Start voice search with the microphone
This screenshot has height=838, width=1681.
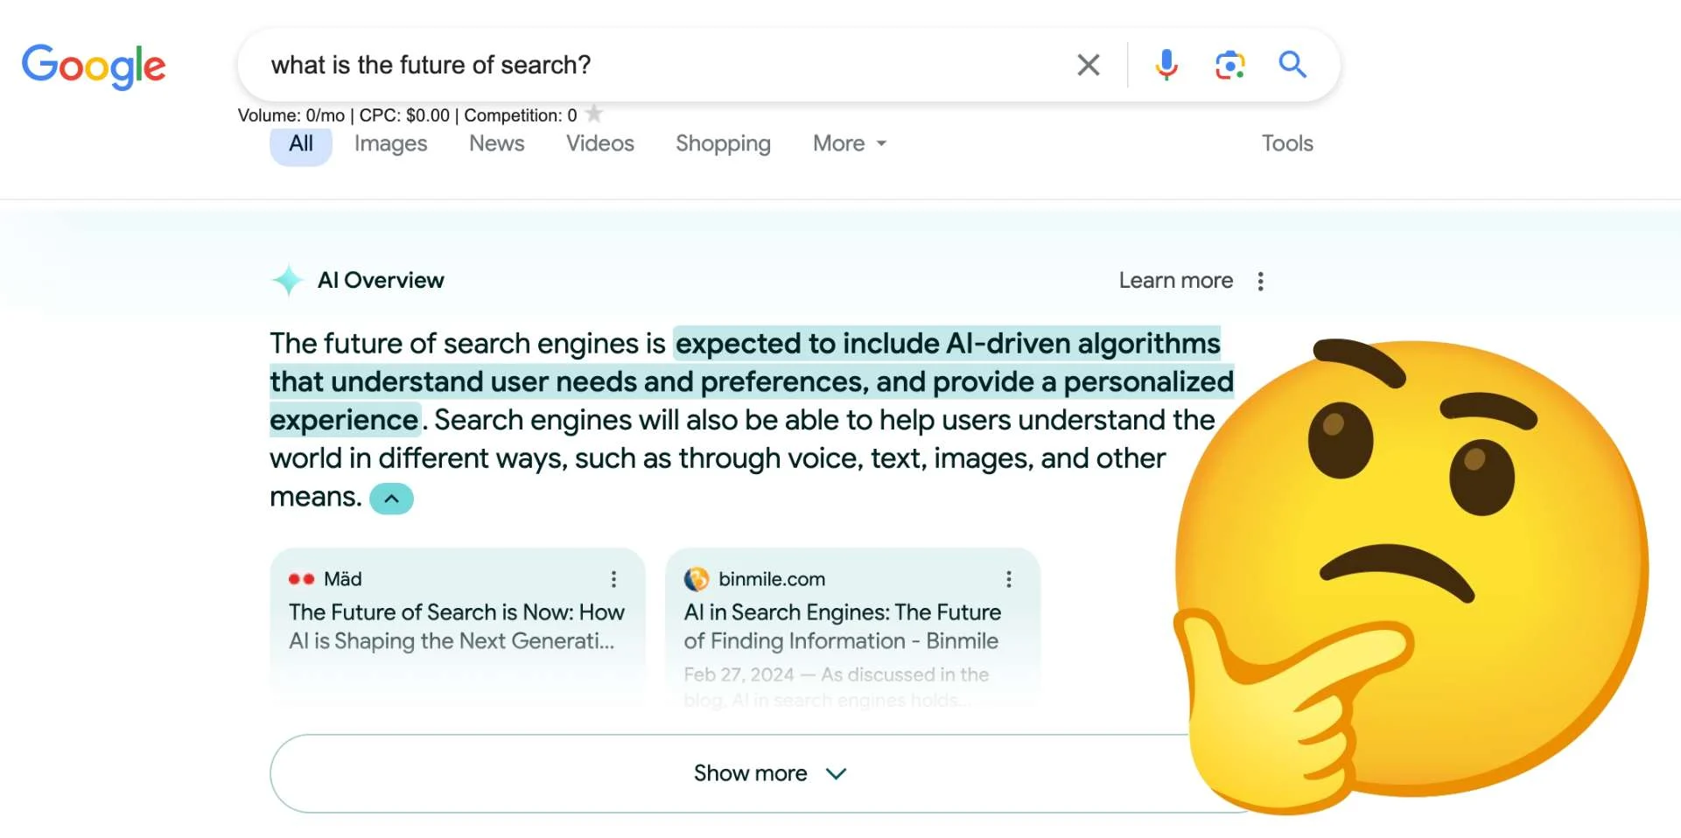(x=1166, y=65)
